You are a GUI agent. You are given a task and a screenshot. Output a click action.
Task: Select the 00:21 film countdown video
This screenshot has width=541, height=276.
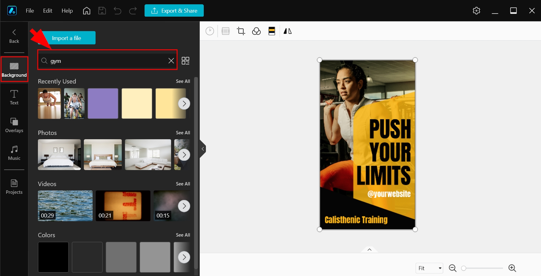coord(123,206)
